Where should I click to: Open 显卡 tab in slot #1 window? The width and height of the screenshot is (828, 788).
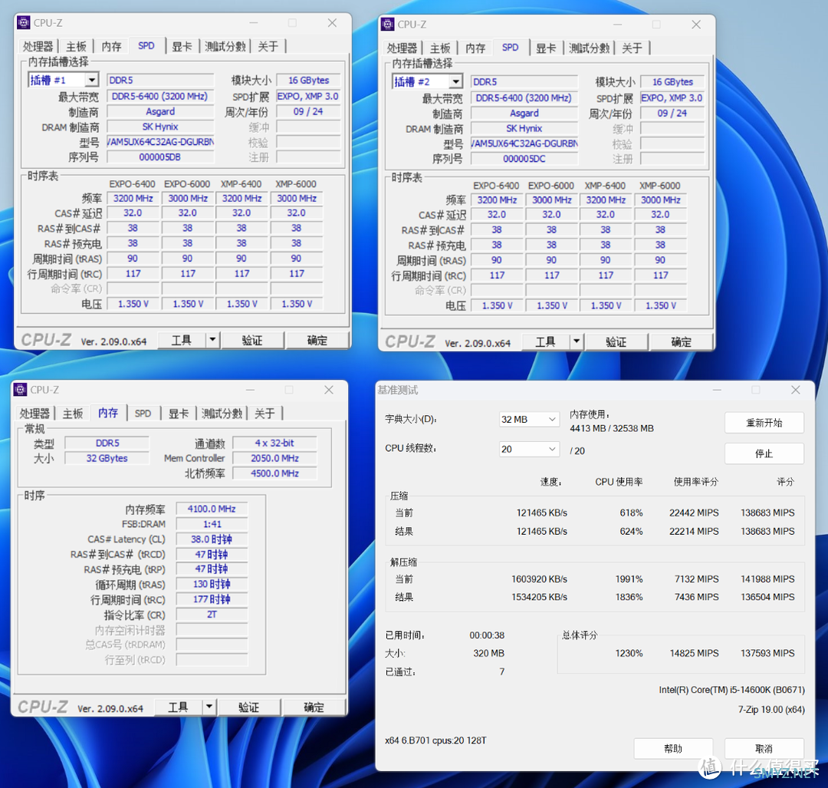(x=182, y=47)
